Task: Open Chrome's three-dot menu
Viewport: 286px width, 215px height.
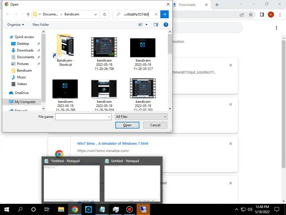Action: pos(280,15)
